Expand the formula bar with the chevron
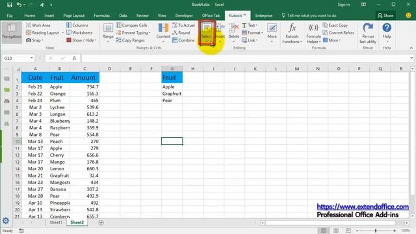 click(411, 58)
